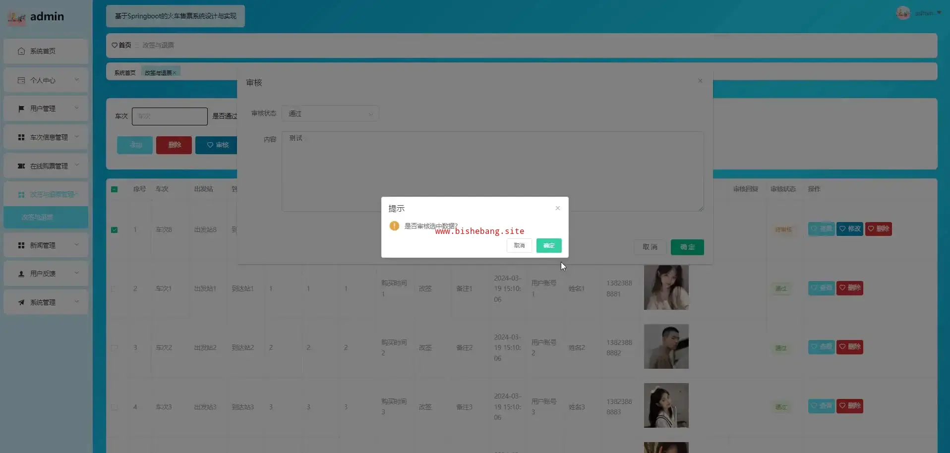Open the photo thumbnail in row 车次3
This screenshot has width=950, height=453.
(666, 405)
